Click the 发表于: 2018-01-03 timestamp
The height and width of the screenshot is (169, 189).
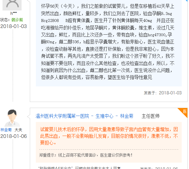click(163, 93)
